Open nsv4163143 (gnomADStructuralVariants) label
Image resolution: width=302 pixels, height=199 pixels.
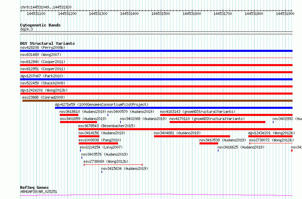pyautogui.click(x=197, y=112)
